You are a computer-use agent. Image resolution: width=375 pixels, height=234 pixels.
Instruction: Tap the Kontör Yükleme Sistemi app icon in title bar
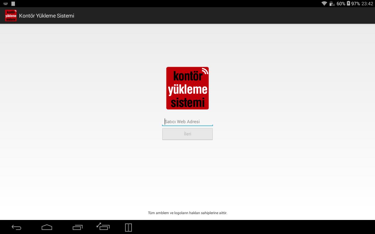pyautogui.click(x=11, y=16)
